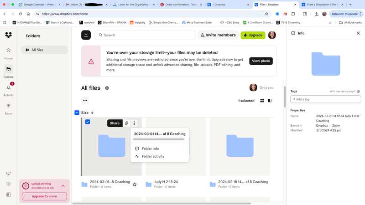365x205 pixels.
Task: Bookmark this page with the star
Action: [266, 14]
